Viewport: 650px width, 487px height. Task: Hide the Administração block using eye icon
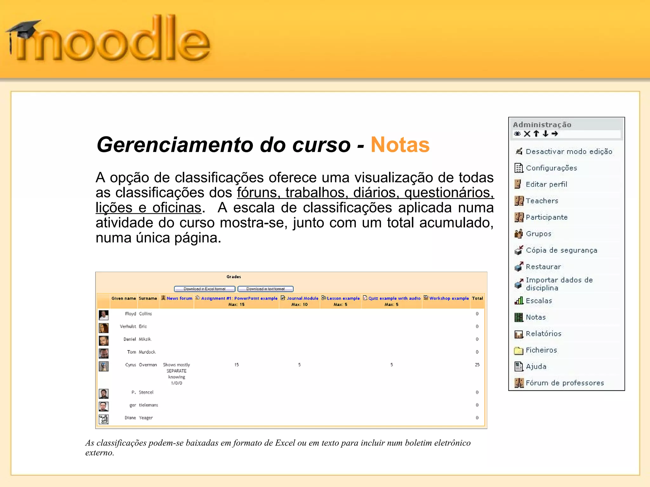517,134
